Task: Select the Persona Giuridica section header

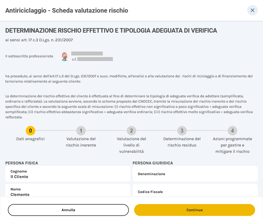Action: (x=153, y=163)
